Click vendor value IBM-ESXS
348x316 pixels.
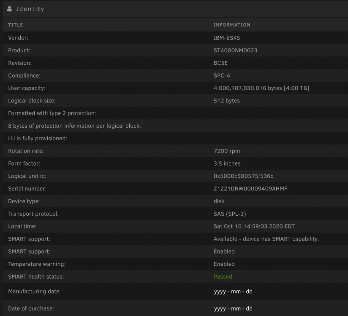[x=227, y=38]
